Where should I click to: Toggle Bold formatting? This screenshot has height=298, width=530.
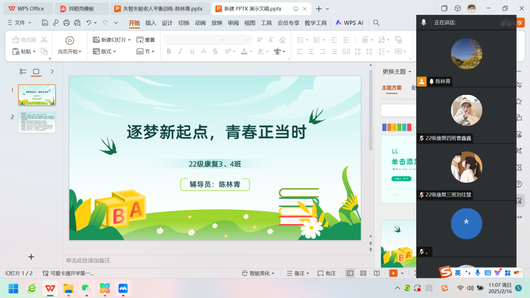[169, 51]
